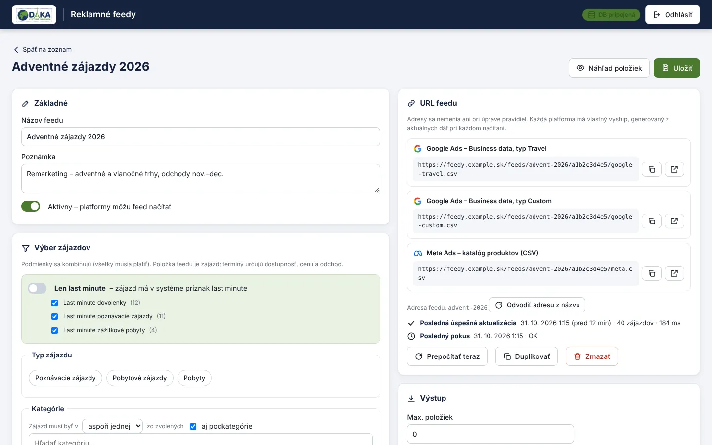Screen dimensions: 712x445
Task: Delete the feed with Zmazať
Action: click(x=592, y=356)
